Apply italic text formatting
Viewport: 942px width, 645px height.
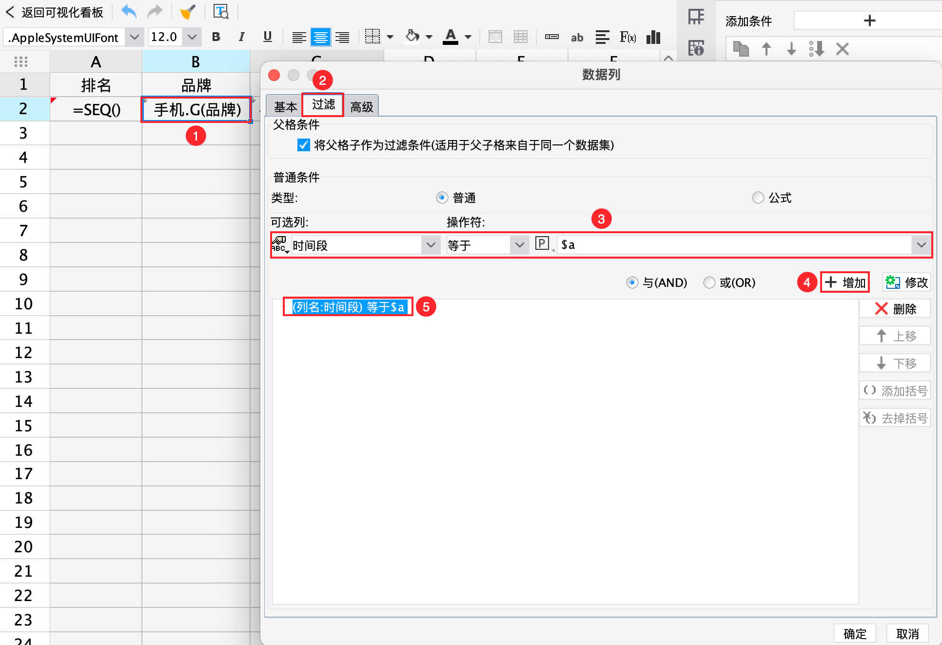(x=241, y=37)
